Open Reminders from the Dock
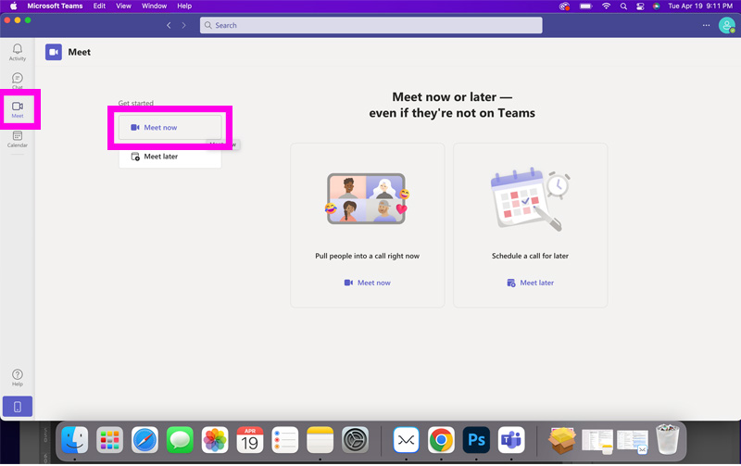The width and height of the screenshot is (741, 466). (x=284, y=440)
